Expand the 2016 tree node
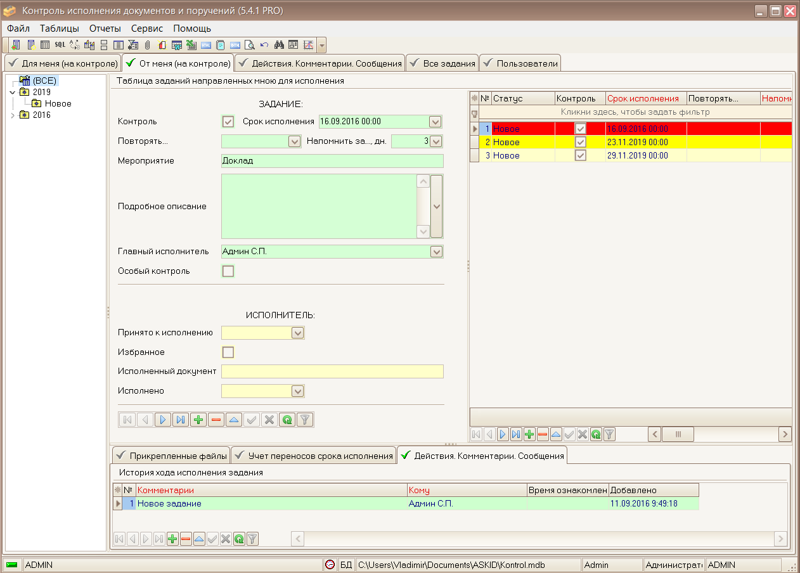 tap(13, 115)
